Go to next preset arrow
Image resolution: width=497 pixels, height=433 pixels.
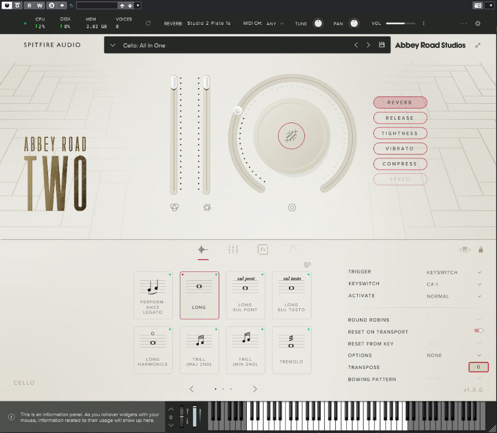(x=368, y=45)
